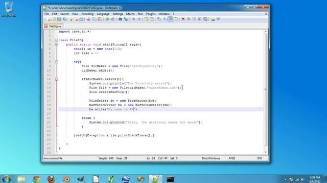
Task: Open the Run menu
Action: point(140,14)
